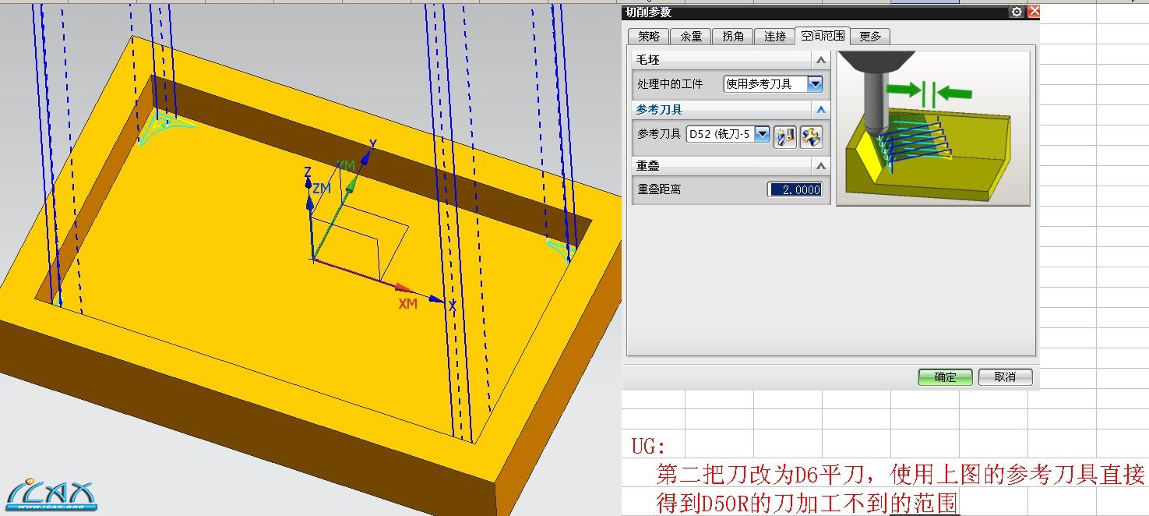Open the dialog settings gear icon
Screen dimensions: 1149x516
click(1017, 12)
